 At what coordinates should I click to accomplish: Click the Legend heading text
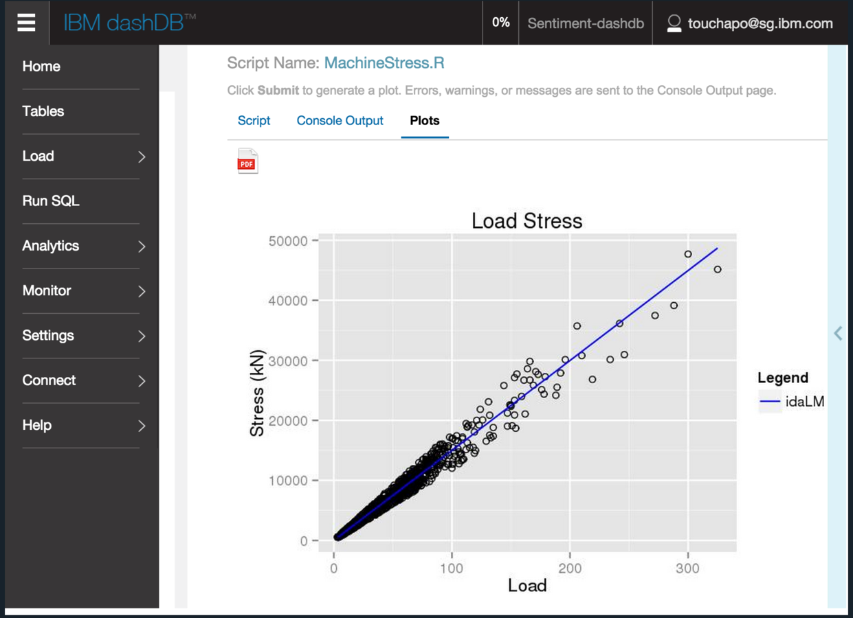click(783, 378)
